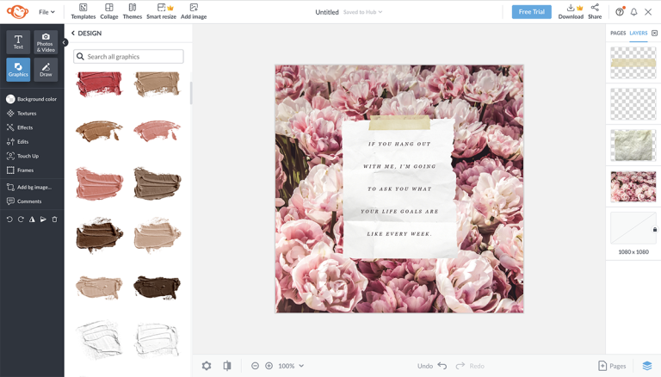Screen dimensions: 661x377
Task: Click the notifications bell icon
Action: 633,12
